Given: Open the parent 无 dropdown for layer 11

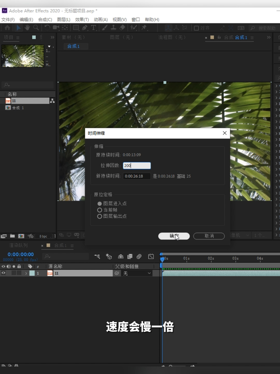Looking at the screenshot, I should pyautogui.click(x=137, y=273).
